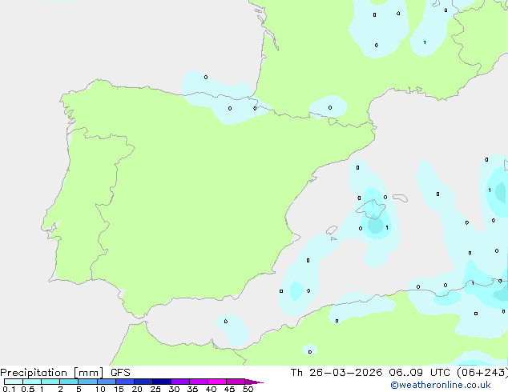Click the 0.1–0.5 mm legend color box

[14, 382]
